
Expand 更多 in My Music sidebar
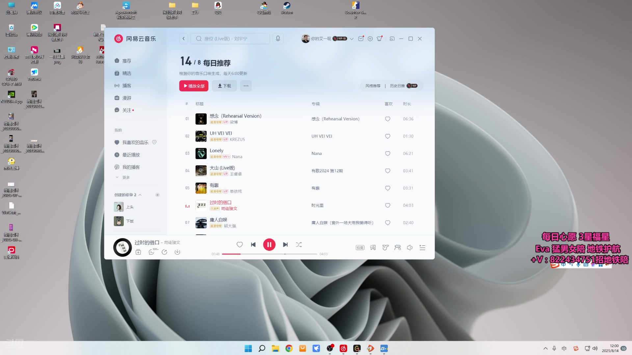122,177
